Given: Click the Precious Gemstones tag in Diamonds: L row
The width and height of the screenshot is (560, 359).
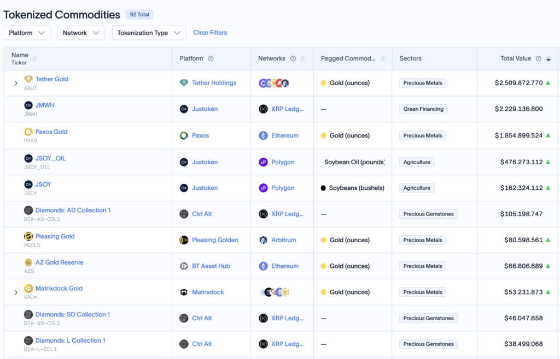Looking at the screenshot, I should coord(428,344).
